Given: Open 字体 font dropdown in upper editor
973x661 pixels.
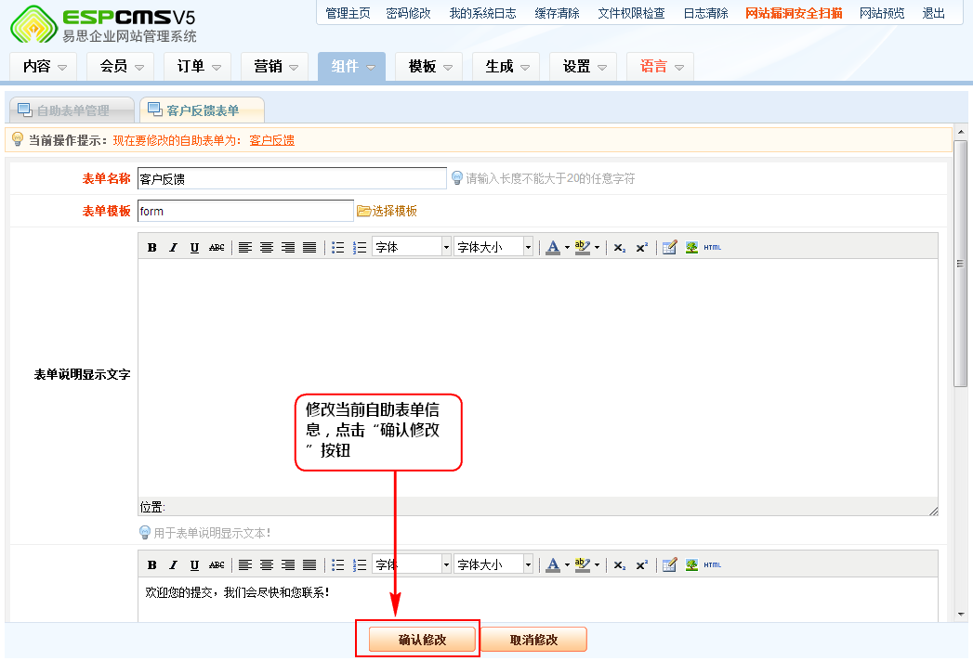Looking at the screenshot, I should click(411, 247).
